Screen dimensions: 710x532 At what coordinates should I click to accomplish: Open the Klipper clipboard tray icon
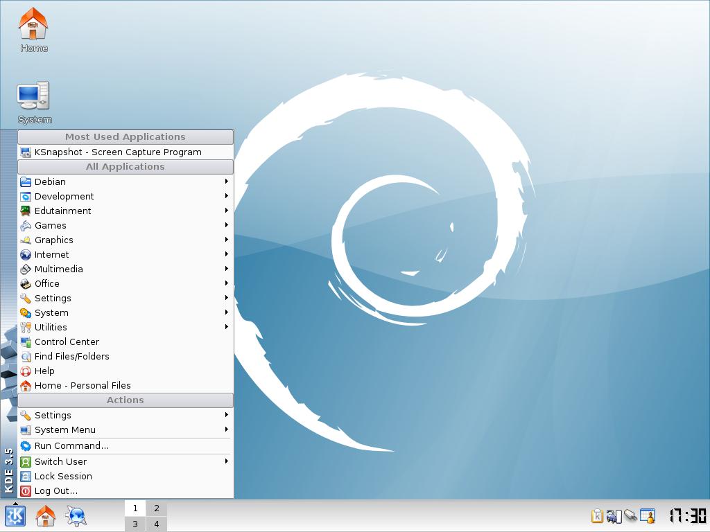click(x=597, y=515)
